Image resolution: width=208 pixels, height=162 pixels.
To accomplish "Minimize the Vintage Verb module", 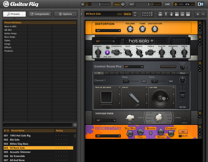I will (x=200, y=116).
